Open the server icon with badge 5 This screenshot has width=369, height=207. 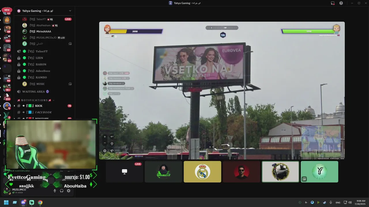click(7, 106)
